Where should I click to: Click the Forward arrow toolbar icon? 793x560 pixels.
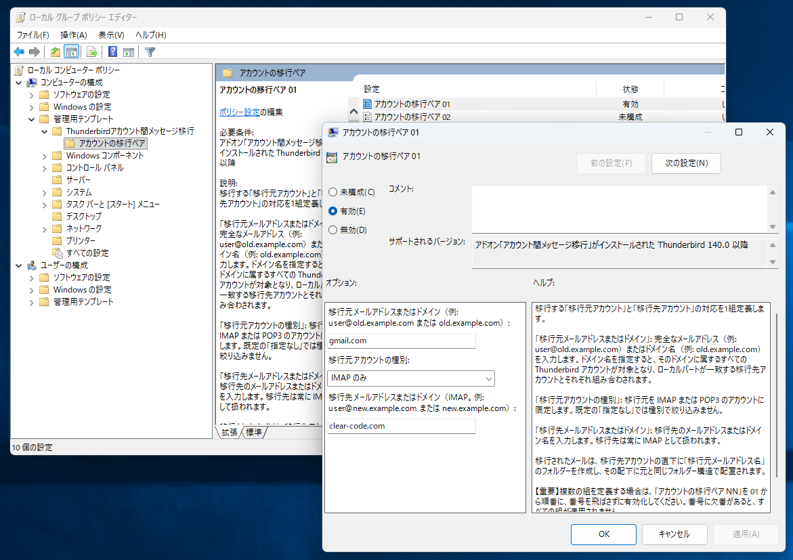point(35,51)
